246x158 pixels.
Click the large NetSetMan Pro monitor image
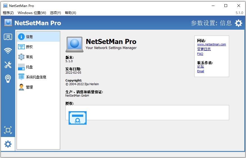(75, 44)
